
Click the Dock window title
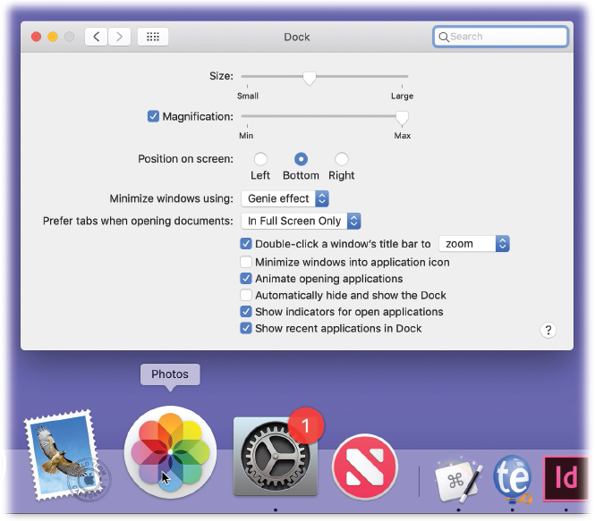[x=297, y=38]
